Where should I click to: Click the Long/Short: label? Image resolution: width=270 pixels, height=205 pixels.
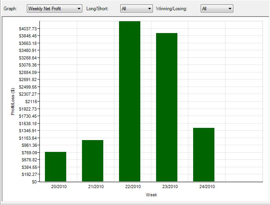[97, 9]
